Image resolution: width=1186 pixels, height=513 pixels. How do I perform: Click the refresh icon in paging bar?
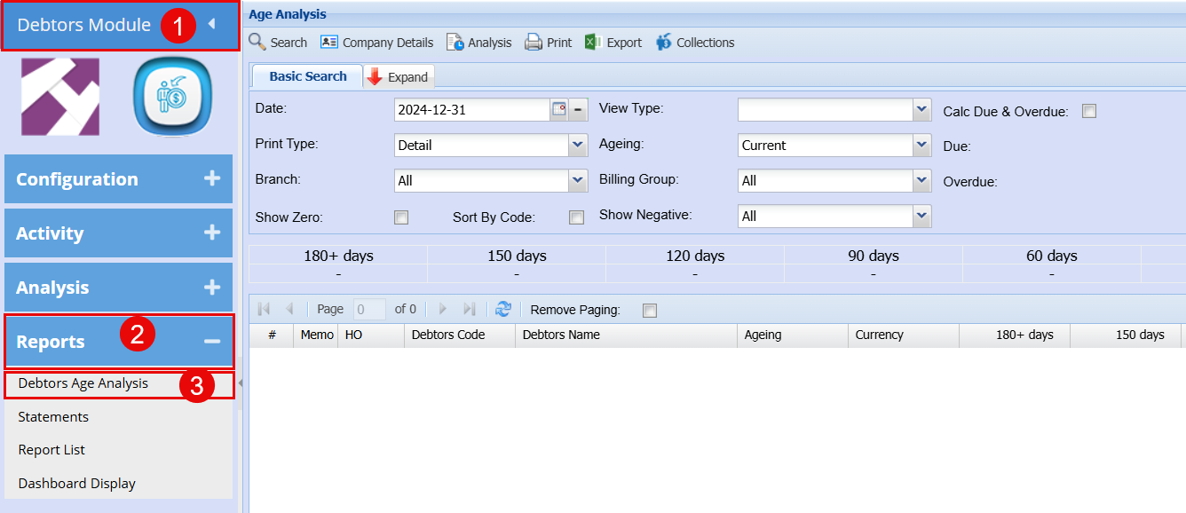click(x=503, y=309)
